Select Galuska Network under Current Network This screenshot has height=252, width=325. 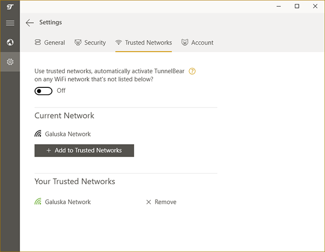pos(68,134)
